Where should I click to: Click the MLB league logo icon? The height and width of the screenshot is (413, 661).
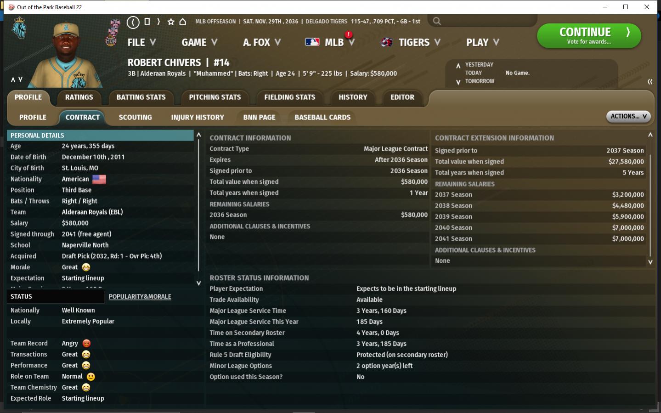pos(312,42)
